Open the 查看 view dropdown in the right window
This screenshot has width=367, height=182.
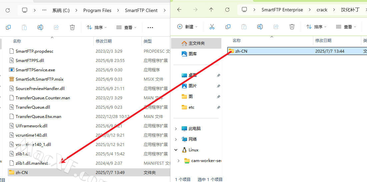(346, 27)
